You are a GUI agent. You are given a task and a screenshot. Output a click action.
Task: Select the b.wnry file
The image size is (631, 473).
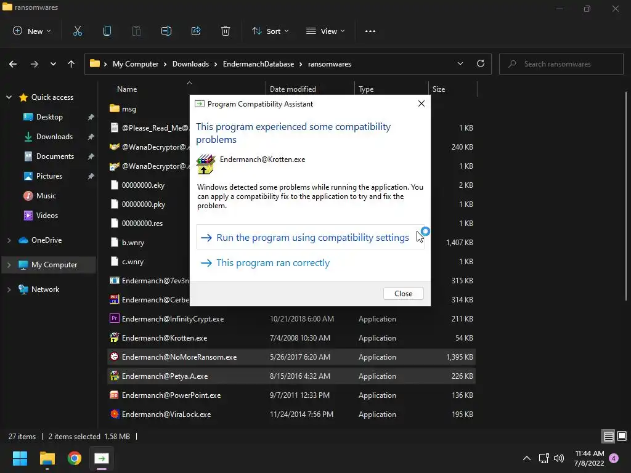tap(133, 243)
